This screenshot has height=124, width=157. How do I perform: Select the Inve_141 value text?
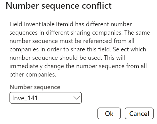[25, 98]
